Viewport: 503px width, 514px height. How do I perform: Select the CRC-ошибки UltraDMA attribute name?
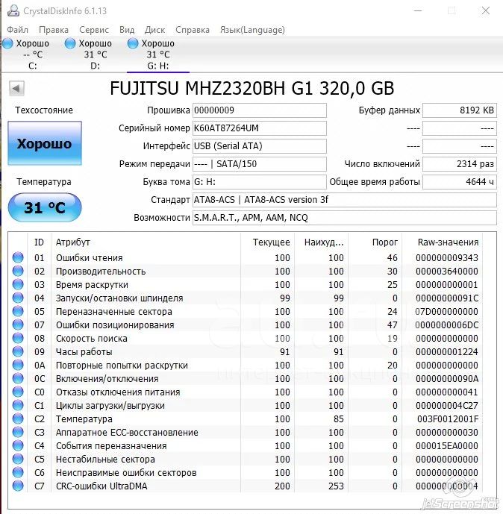click(101, 486)
